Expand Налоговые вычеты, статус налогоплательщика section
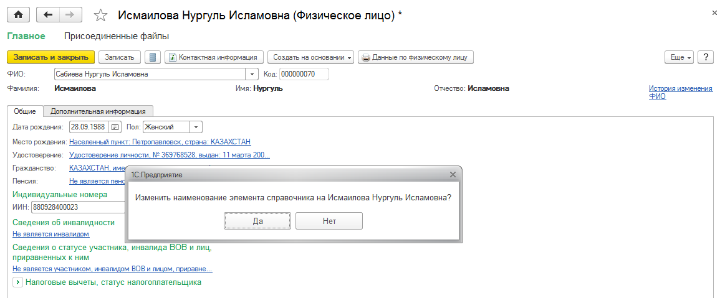 click(17, 282)
